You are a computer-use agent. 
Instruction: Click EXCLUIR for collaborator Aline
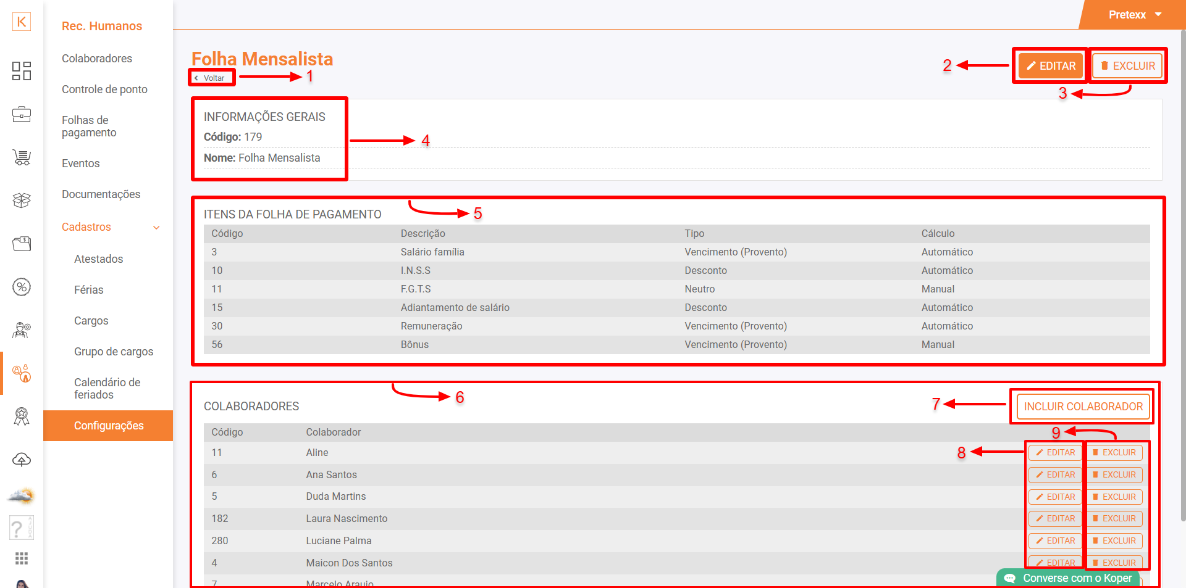[x=1114, y=453]
